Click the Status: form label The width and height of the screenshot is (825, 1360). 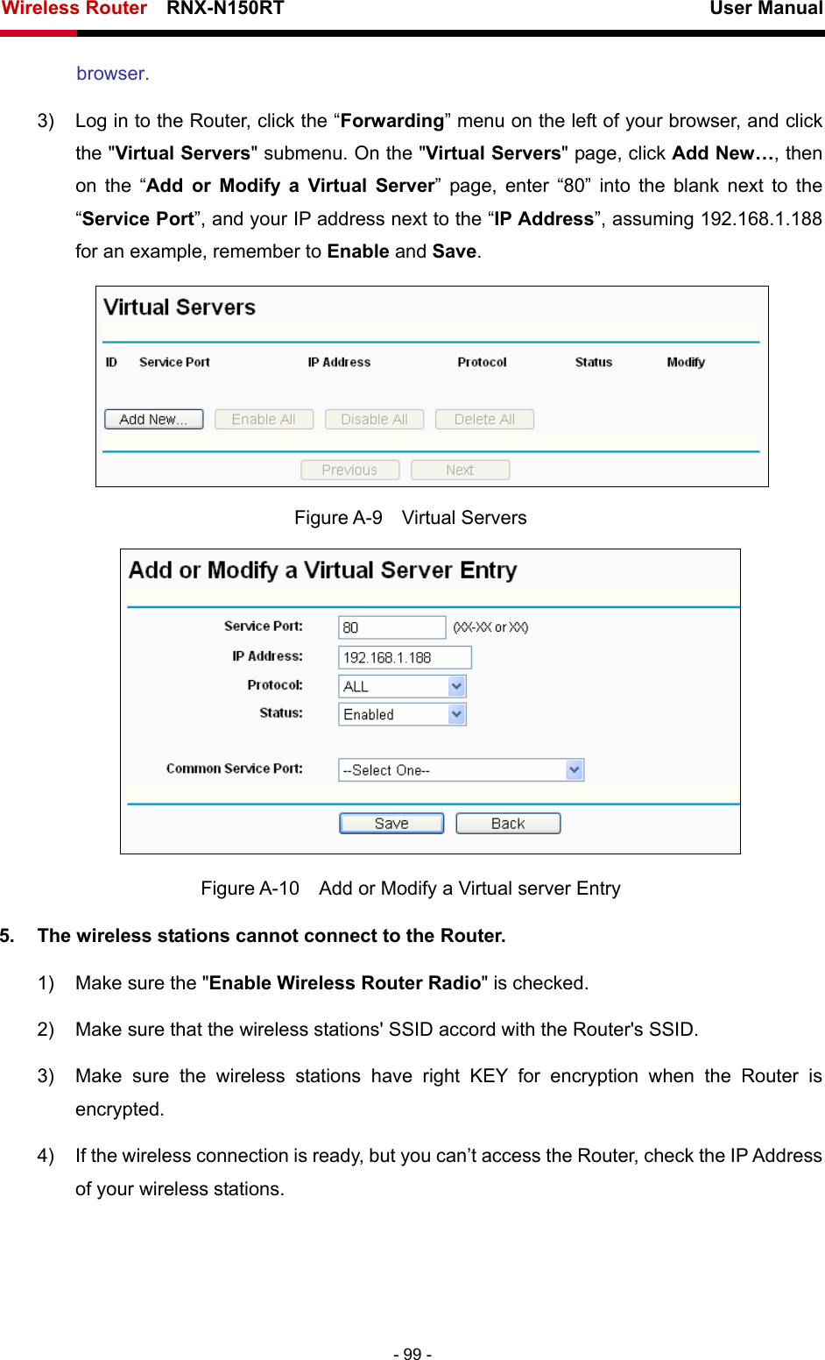point(281,712)
